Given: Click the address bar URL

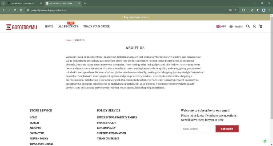Looking at the screenshot, I should (49, 10).
